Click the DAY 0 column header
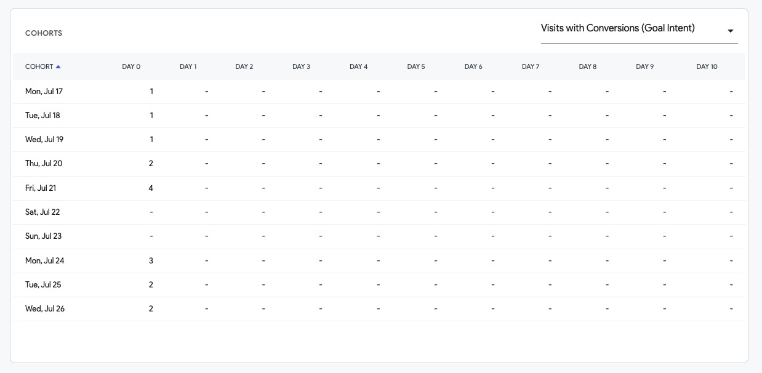The image size is (762, 373). pyautogui.click(x=131, y=66)
